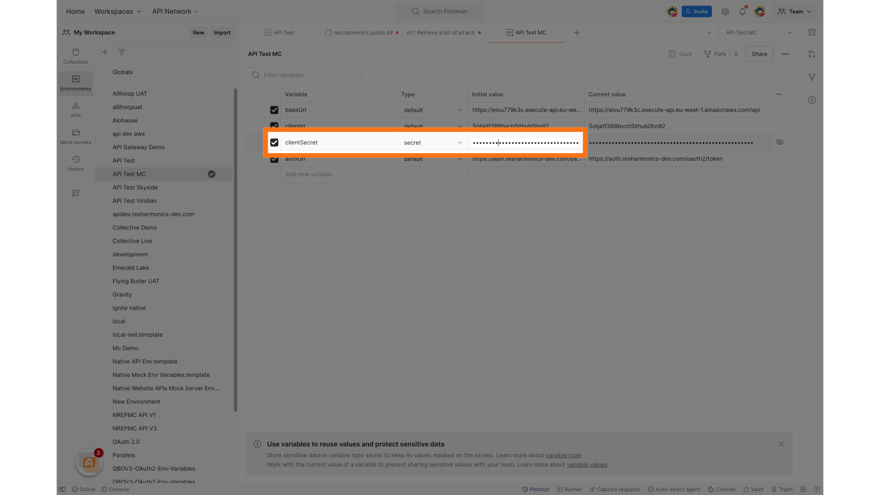Open the Postbot assistant
The width and height of the screenshot is (880, 495).
535,489
